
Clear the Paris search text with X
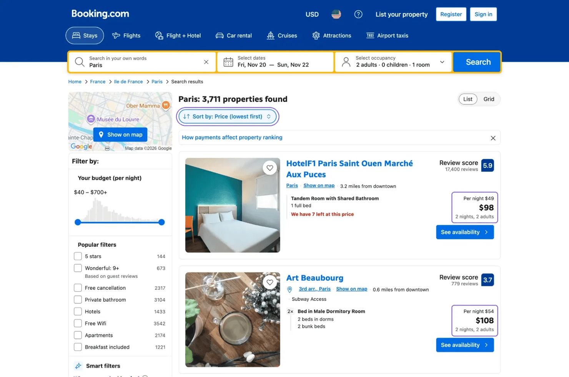(x=206, y=62)
